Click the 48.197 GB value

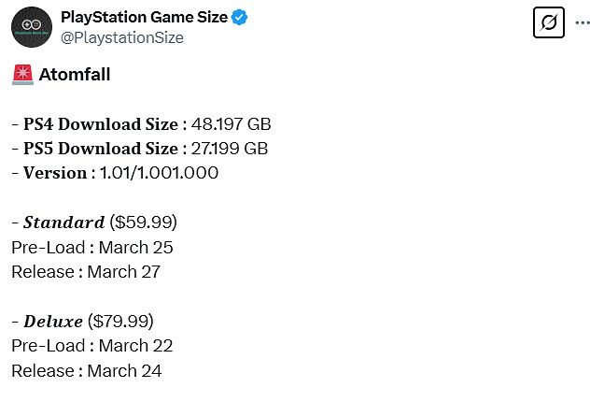point(232,124)
